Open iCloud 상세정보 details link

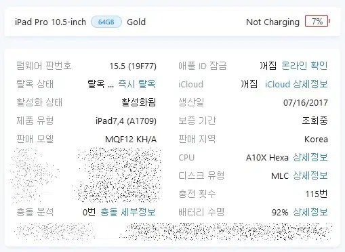(x=296, y=84)
